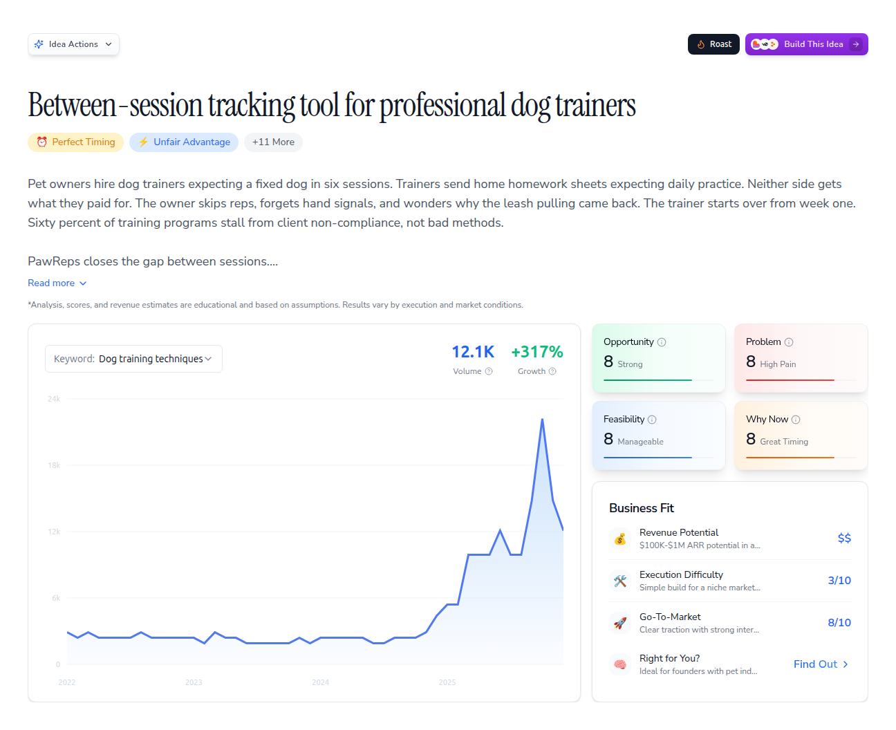Open the Problem score card

(801, 358)
